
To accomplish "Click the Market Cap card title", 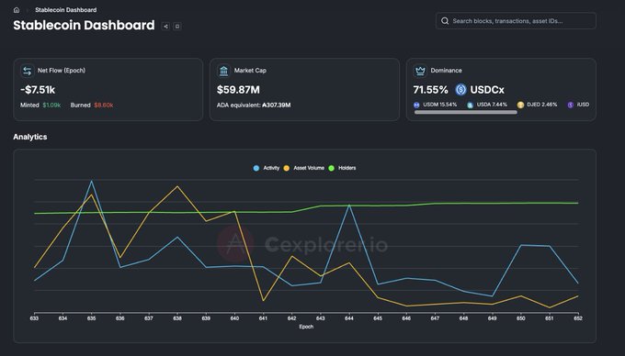I will (250, 71).
